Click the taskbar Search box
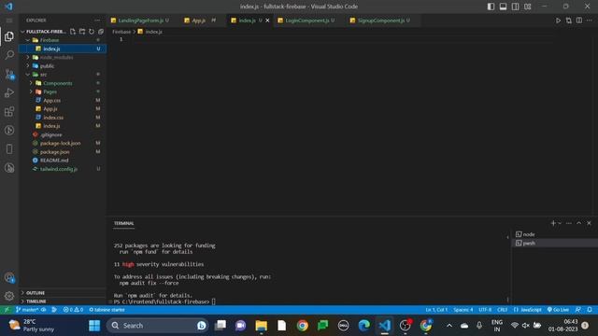The width and height of the screenshot is (598, 336). point(158,326)
